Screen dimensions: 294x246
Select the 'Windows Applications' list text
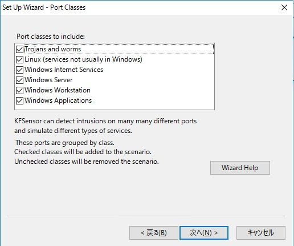coord(58,100)
